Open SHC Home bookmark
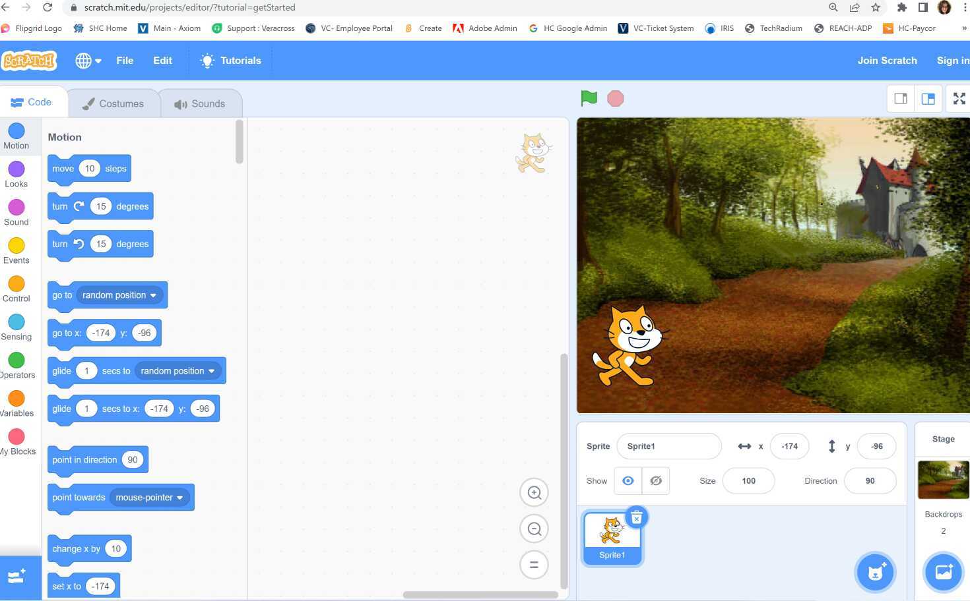This screenshot has height=601, width=970. [x=100, y=28]
